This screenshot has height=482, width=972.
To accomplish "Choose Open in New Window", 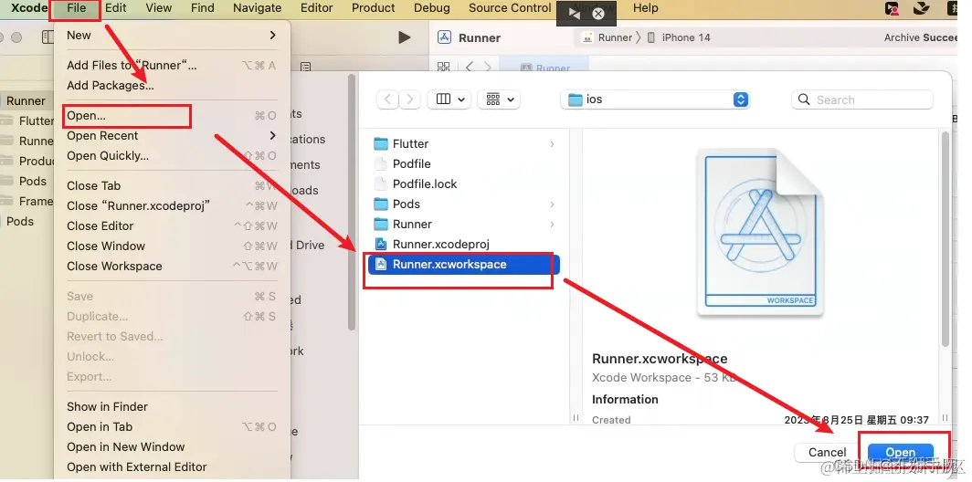I will tap(172, 446).
